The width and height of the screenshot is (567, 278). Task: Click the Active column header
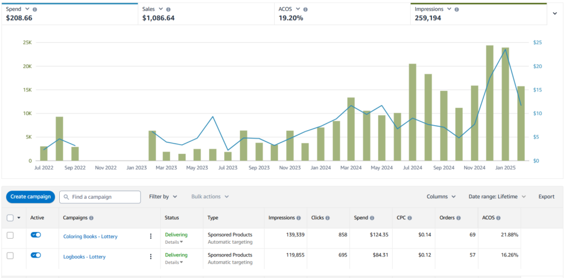[x=37, y=218]
